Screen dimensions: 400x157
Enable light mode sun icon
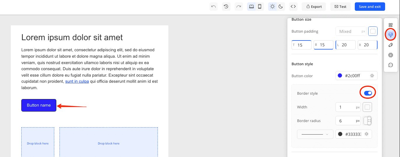click(x=273, y=6)
